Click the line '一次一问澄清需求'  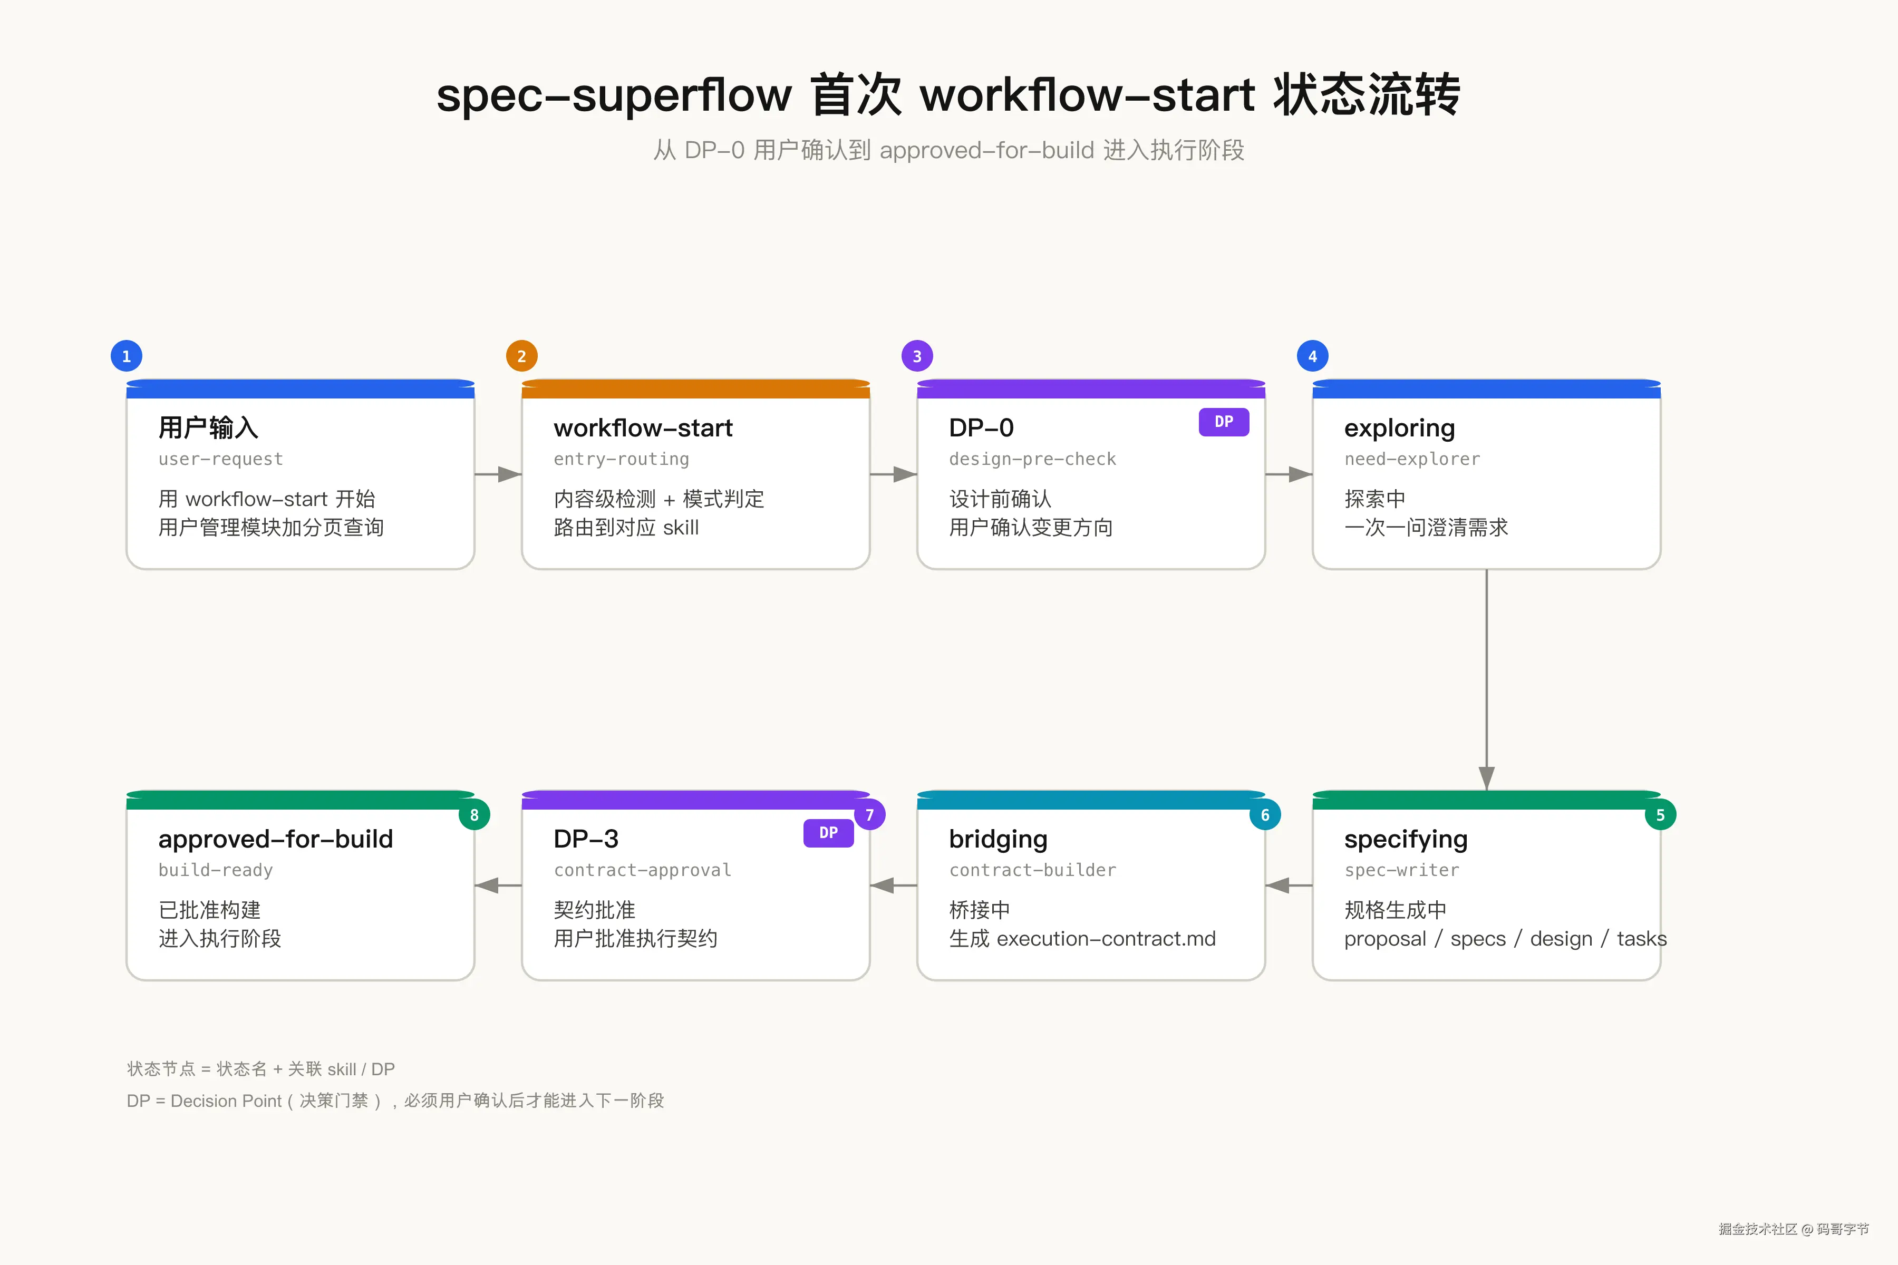[1426, 527]
